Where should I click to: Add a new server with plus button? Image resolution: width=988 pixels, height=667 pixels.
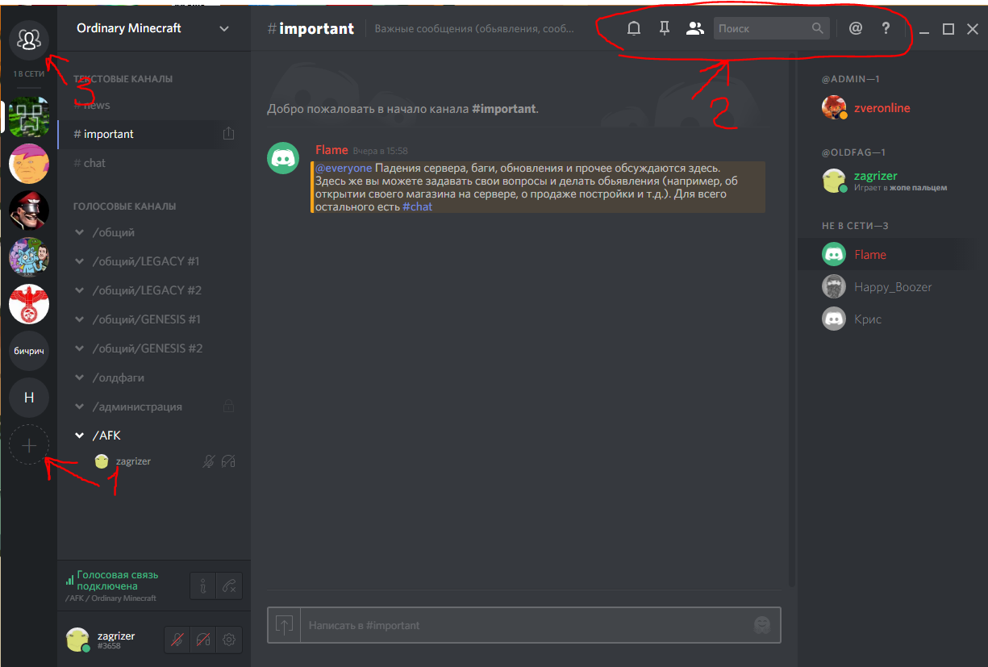(28, 444)
